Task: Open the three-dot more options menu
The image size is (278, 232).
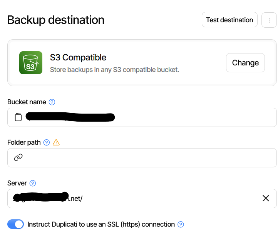Action: (x=269, y=20)
